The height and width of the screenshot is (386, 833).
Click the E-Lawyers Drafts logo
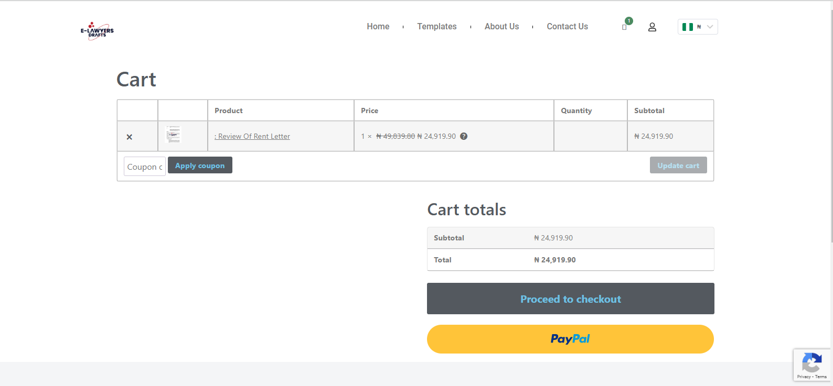tap(97, 31)
